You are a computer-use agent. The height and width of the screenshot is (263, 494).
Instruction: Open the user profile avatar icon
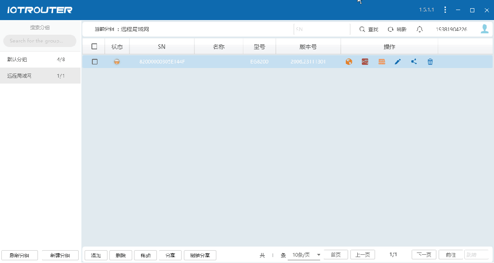click(484, 29)
